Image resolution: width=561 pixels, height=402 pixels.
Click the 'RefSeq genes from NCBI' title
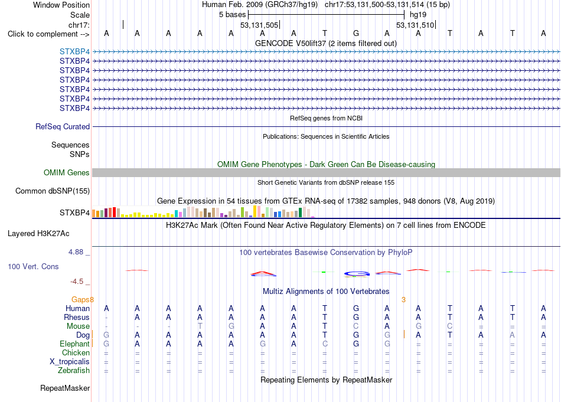326,118
